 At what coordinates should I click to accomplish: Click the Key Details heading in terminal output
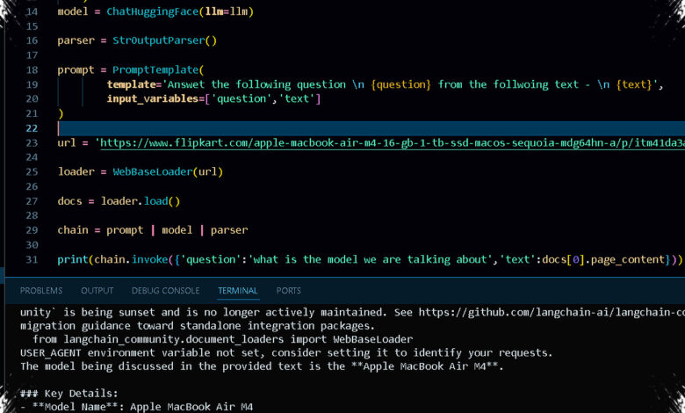69,394
